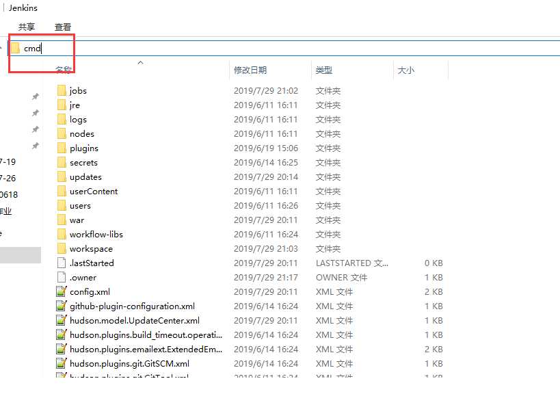Click the folder icon in the address bar

(x=15, y=48)
